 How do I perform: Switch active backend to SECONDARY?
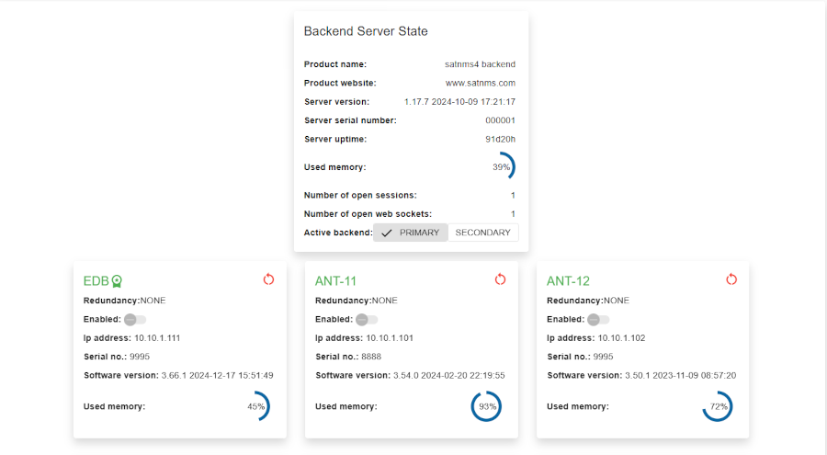(x=483, y=233)
